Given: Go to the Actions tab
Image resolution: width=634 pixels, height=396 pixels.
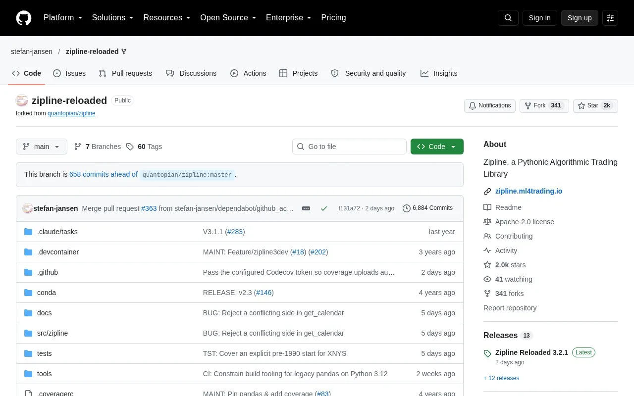Looking at the screenshot, I should pos(248,73).
